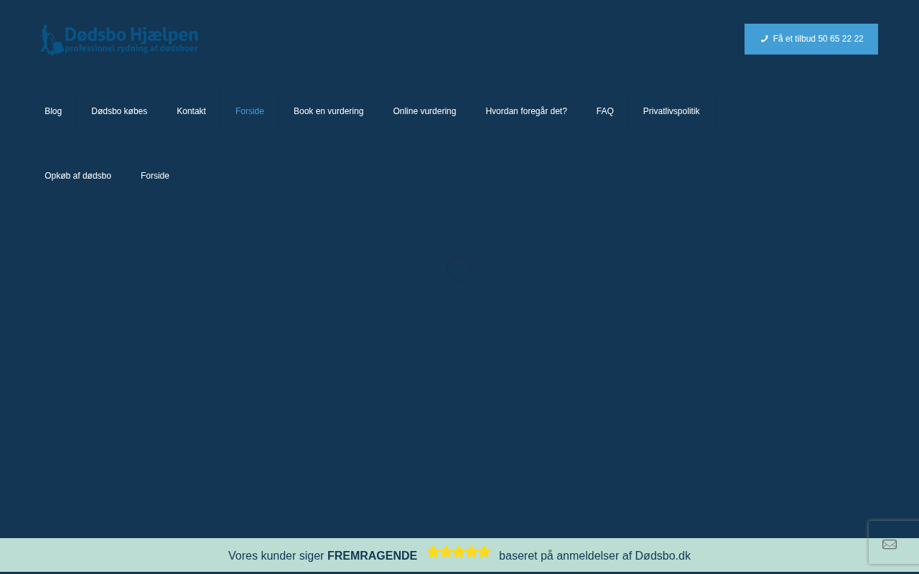Open the Privatlivspolitik link
The height and width of the screenshot is (574, 919).
click(671, 111)
